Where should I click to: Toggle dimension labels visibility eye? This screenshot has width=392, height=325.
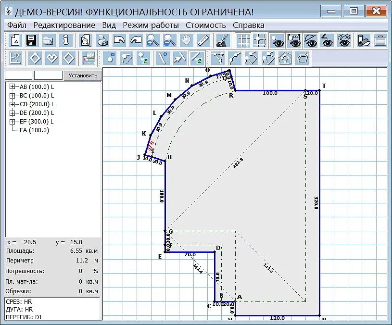pos(294,40)
